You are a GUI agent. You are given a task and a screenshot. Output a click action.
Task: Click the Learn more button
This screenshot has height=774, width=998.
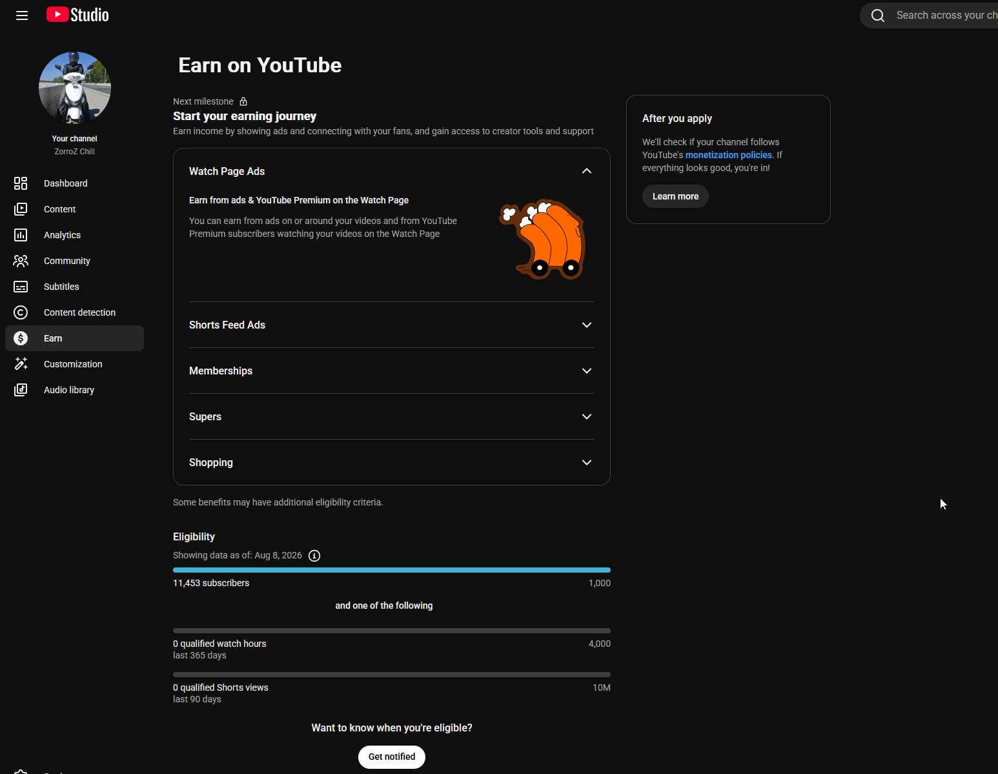coord(675,196)
